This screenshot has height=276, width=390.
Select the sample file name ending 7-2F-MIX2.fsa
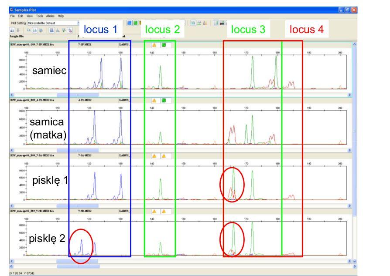coord(32,45)
